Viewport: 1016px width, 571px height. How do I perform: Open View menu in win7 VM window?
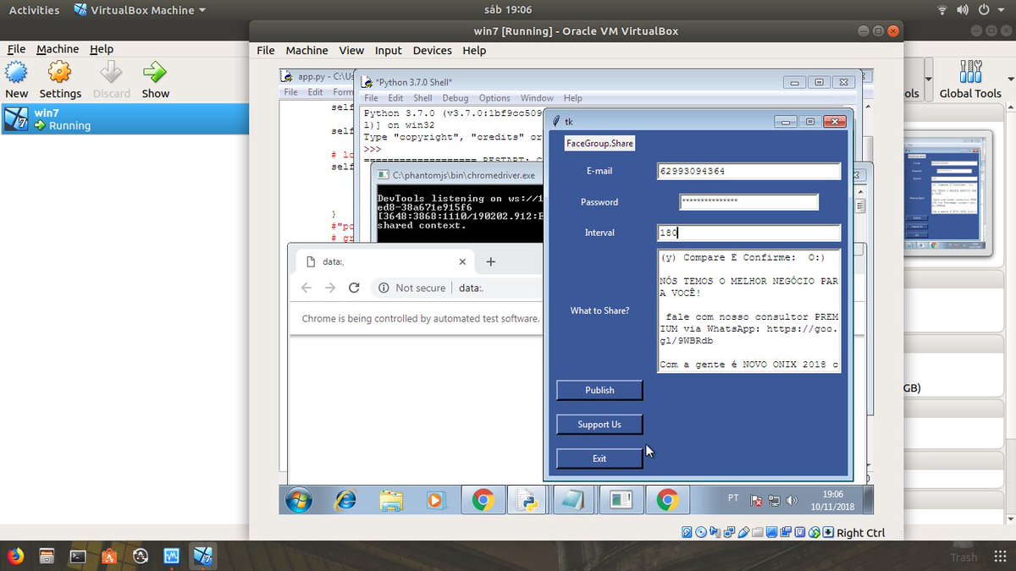(351, 51)
